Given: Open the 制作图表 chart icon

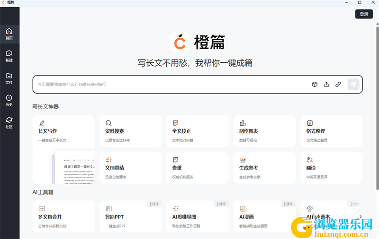Looking at the screenshot, I should (243, 123).
